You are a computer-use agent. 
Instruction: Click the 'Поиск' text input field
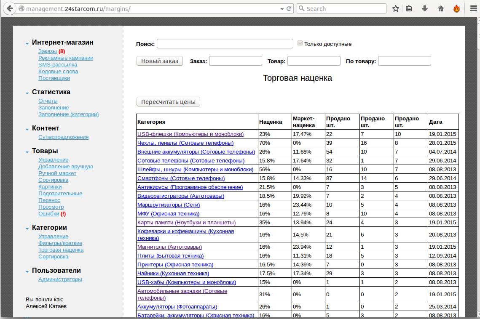coord(225,44)
